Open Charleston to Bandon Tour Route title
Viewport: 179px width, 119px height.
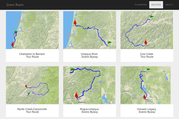pos(32,55)
